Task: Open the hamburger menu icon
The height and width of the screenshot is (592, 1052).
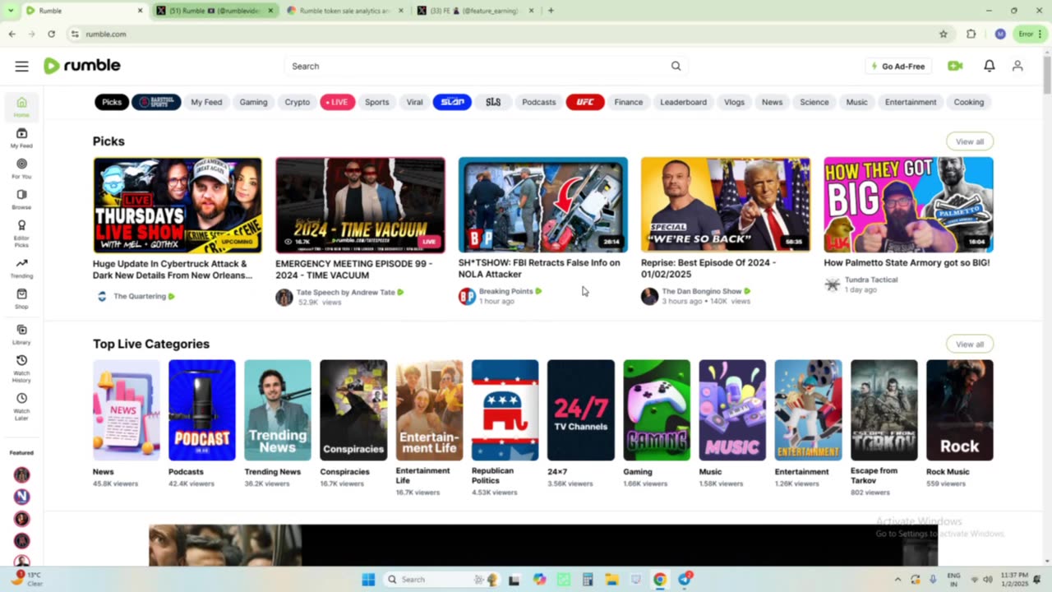Action: [21, 67]
